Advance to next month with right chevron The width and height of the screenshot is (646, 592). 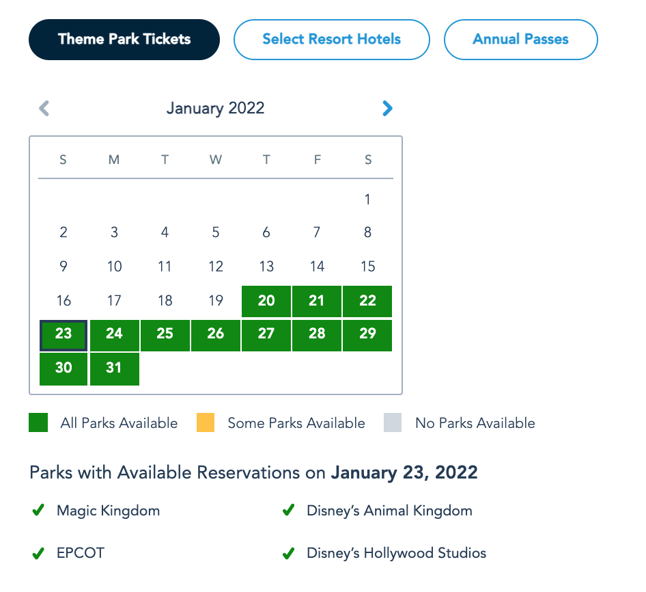pos(387,108)
